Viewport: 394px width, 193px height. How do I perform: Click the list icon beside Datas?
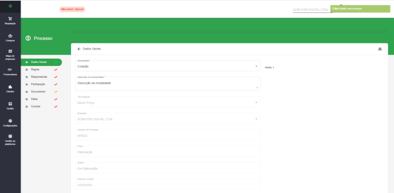27,99
